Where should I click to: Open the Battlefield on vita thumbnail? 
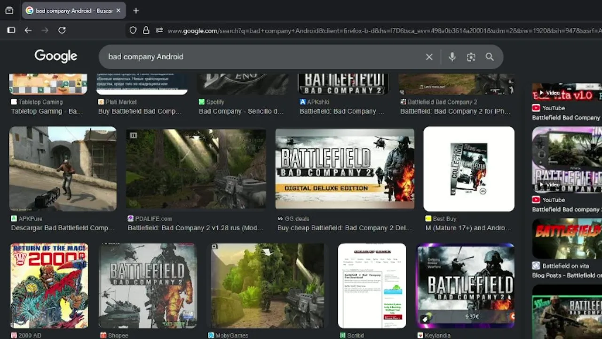567,238
